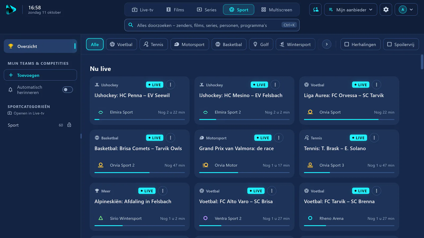The image size is (424, 238).
Task: Filter by Golf chip
Action: click(x=261, y=44)
